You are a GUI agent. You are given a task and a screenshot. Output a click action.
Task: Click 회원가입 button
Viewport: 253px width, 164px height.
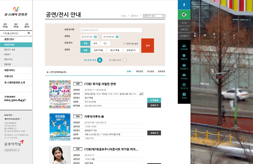click(184, 30)
